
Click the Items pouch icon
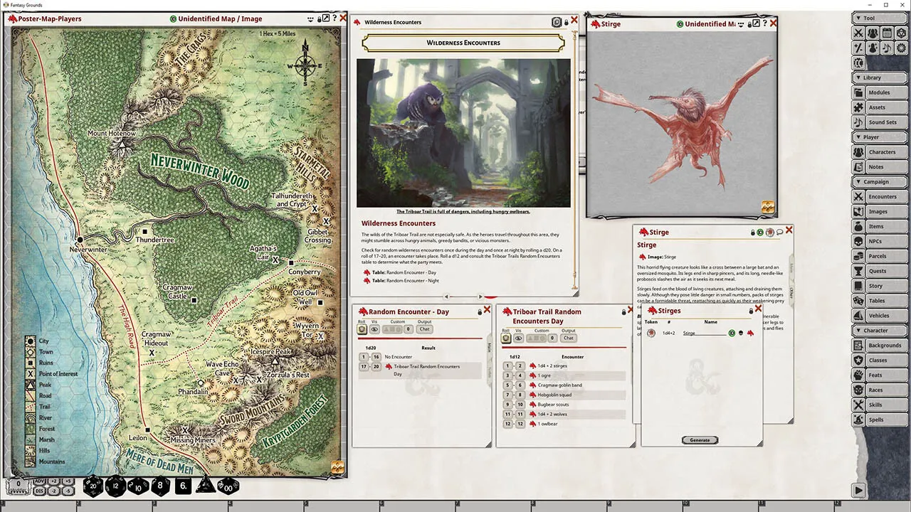tap(858, 226)
